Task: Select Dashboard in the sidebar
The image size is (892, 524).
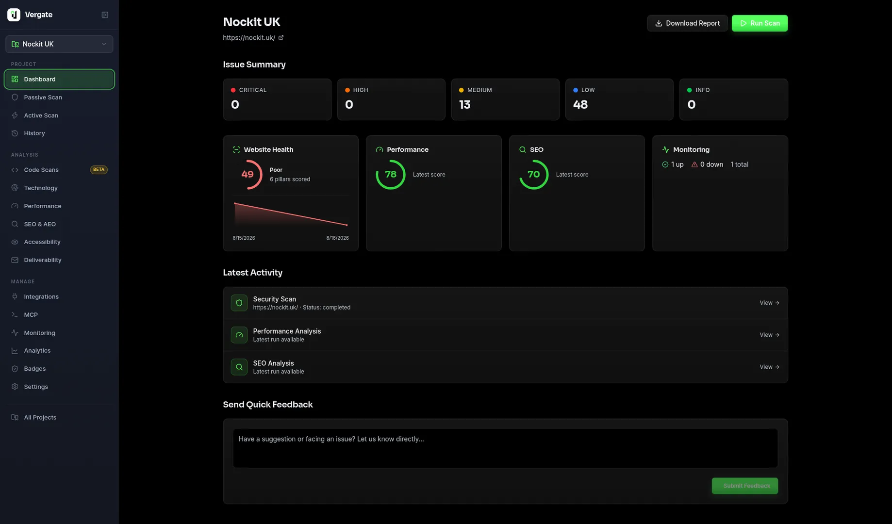Action: coord(59,79)
